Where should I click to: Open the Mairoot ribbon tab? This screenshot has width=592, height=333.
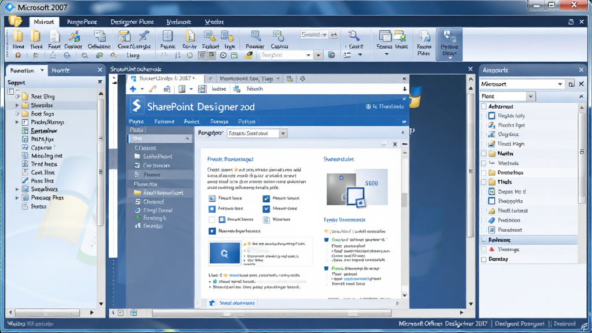(x=44, y=22)
